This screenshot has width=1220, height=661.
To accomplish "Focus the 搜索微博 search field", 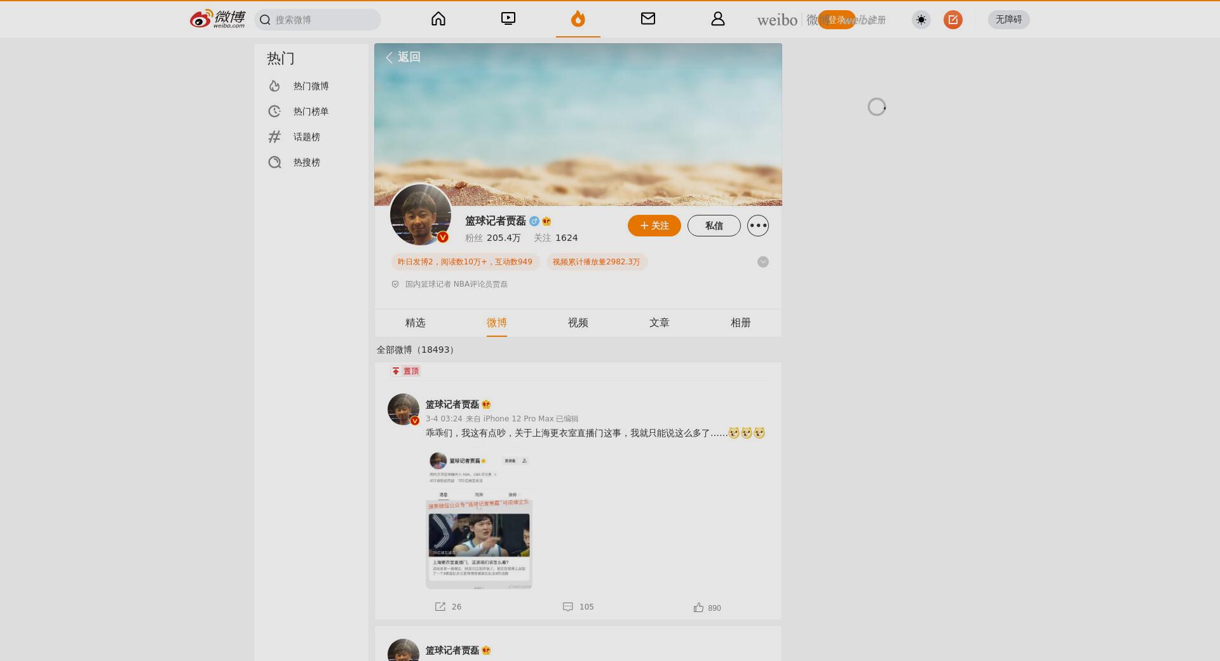I will pos(318,20).
